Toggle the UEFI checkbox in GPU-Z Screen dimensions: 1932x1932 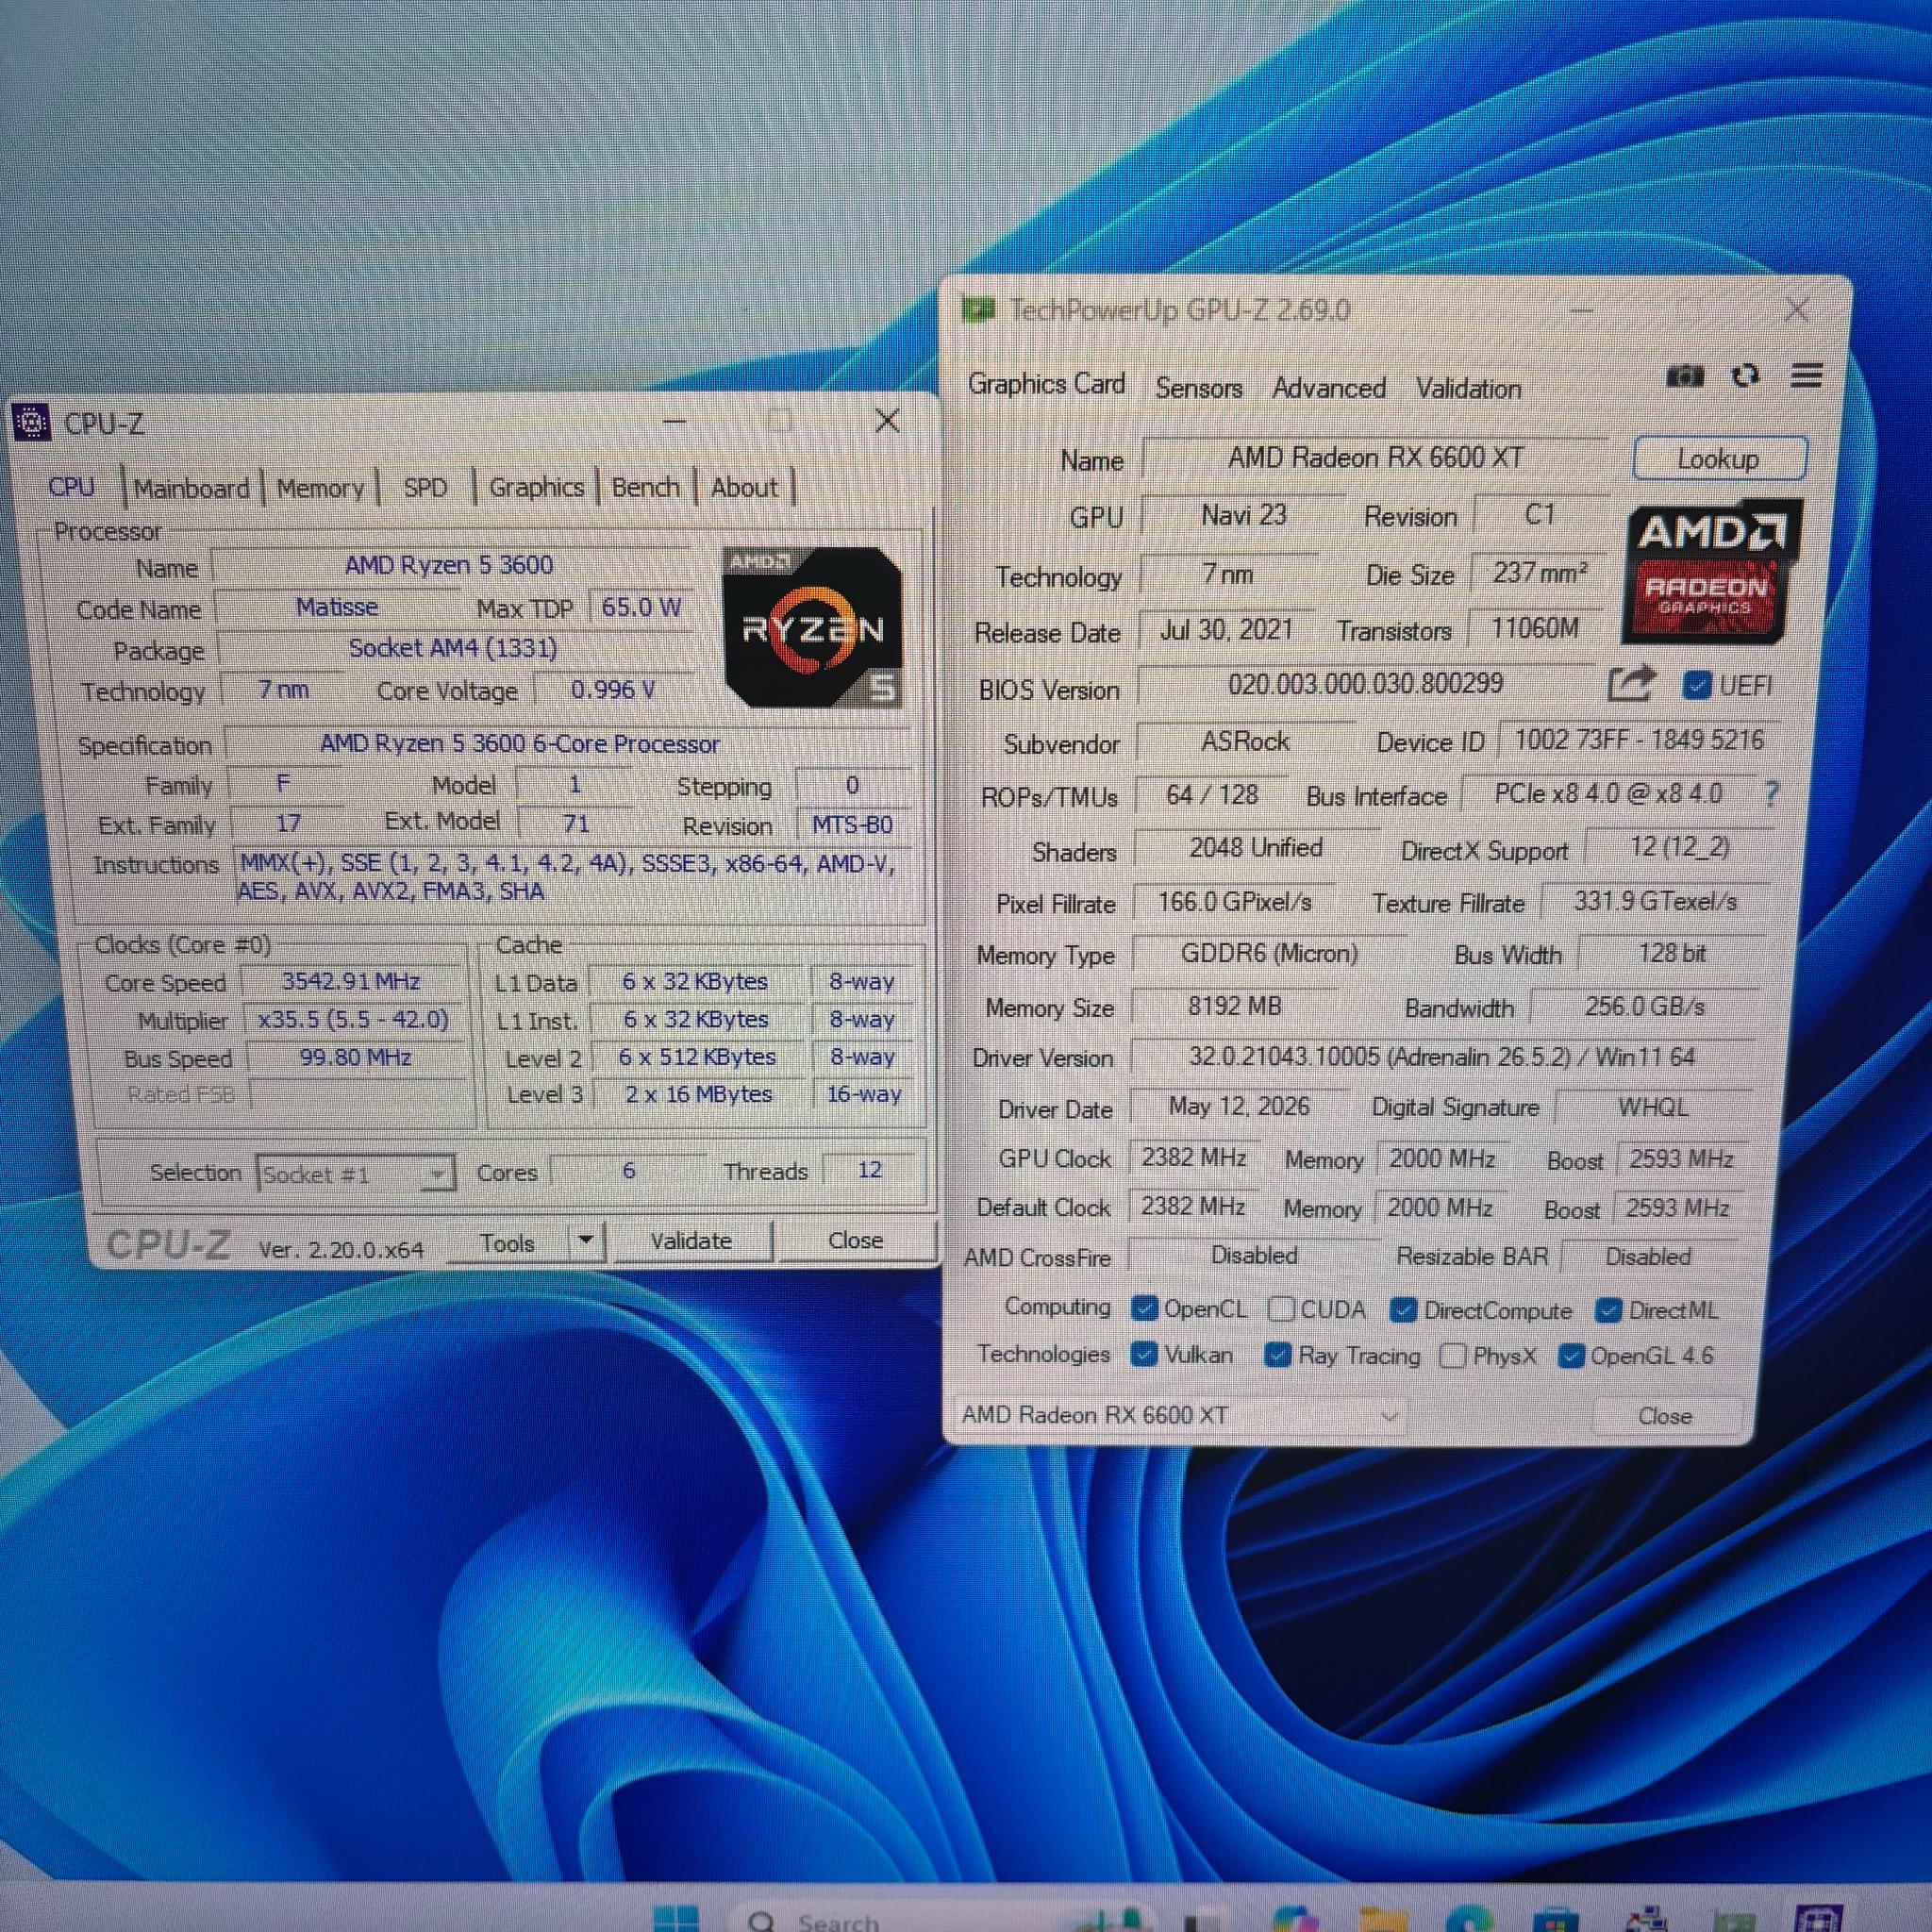tap(1696, 685)
